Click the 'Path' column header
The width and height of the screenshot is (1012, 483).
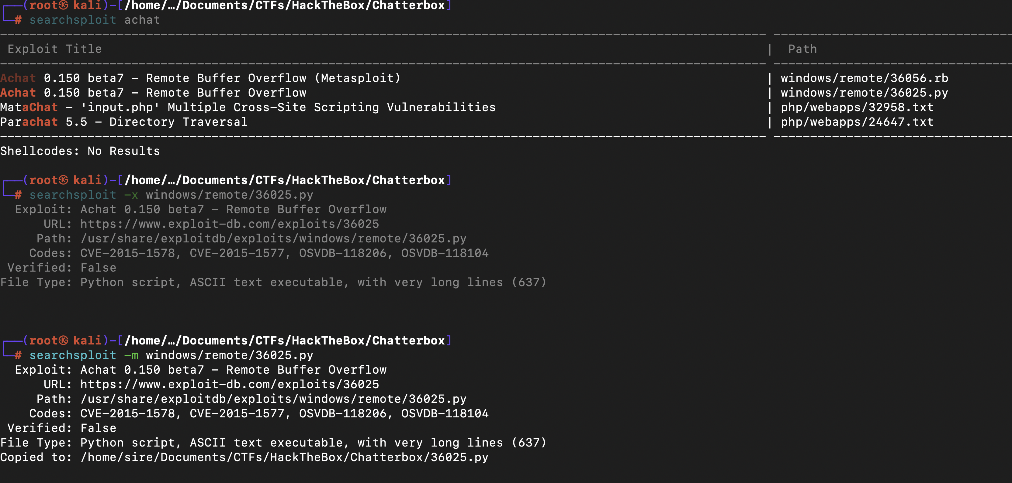click(802, 49)
